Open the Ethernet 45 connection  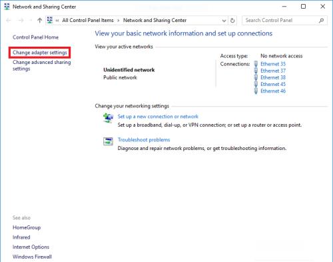click(x=273, y=84)
